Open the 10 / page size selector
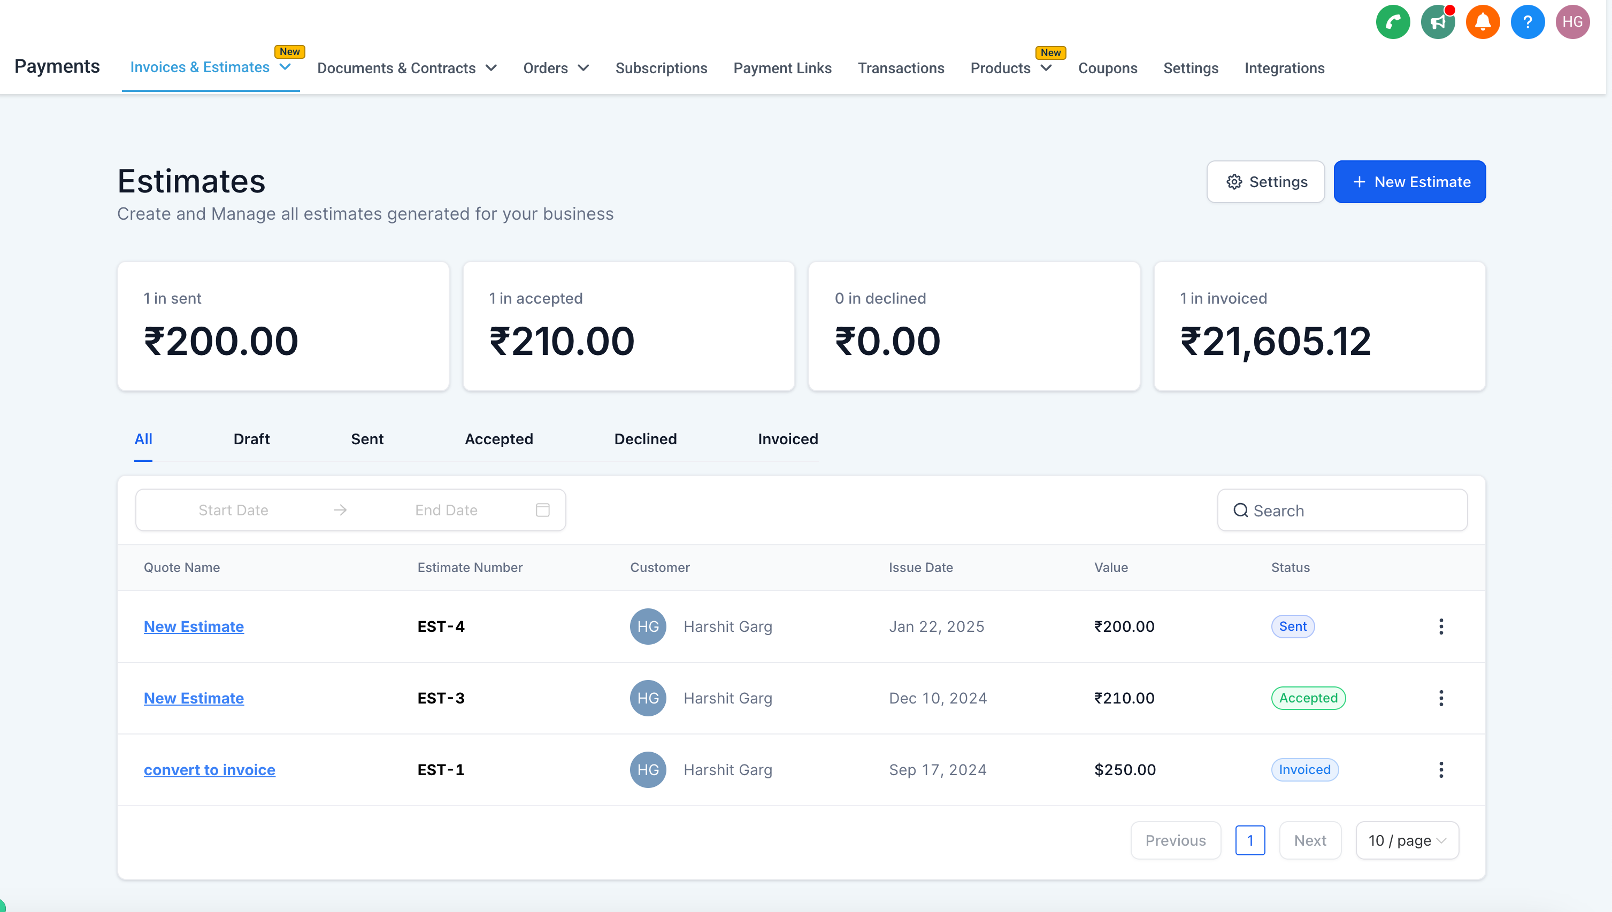This screenshot has height=912, width=1612. tap(1407, 840)
